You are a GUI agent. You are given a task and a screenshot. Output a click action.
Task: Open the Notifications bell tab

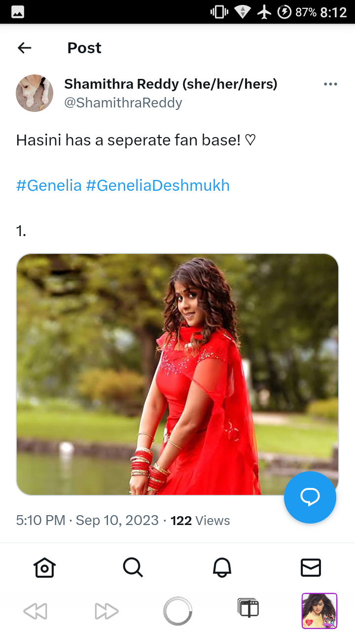tap(222, 567)
